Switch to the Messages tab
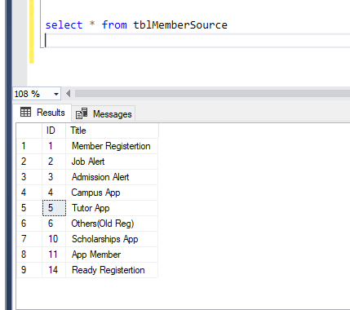 pyautogui.click(x=104, y=113)
